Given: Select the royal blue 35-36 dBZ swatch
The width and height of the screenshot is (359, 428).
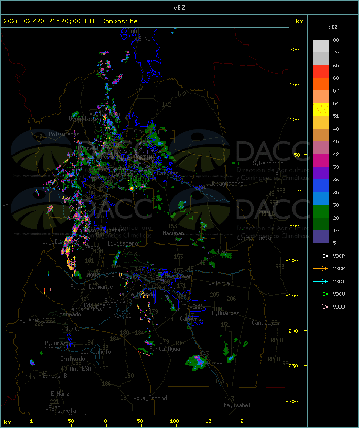Looking at the screenshot, I should tap(320, 186).
